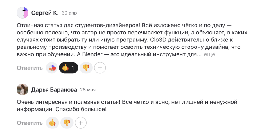Image resolution: width=253 pixels, height=134 pixels.
Task: Click the thumbs-up emoji inside Сергей's dark like pill
Action: [x=65, y=68]
